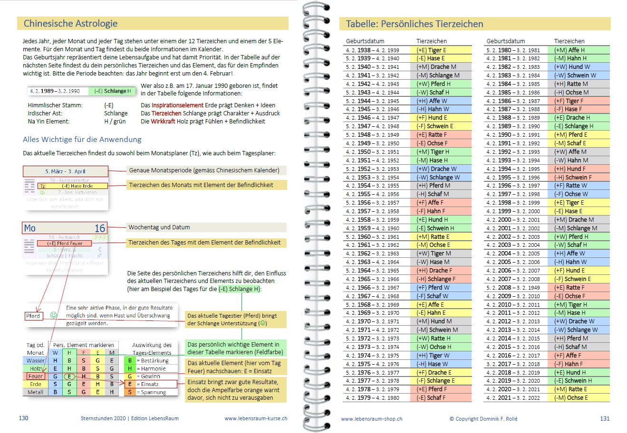Click the (-E) Hase Erde sample field
This screenshot has height=433, width=627.
click(73, 186)
